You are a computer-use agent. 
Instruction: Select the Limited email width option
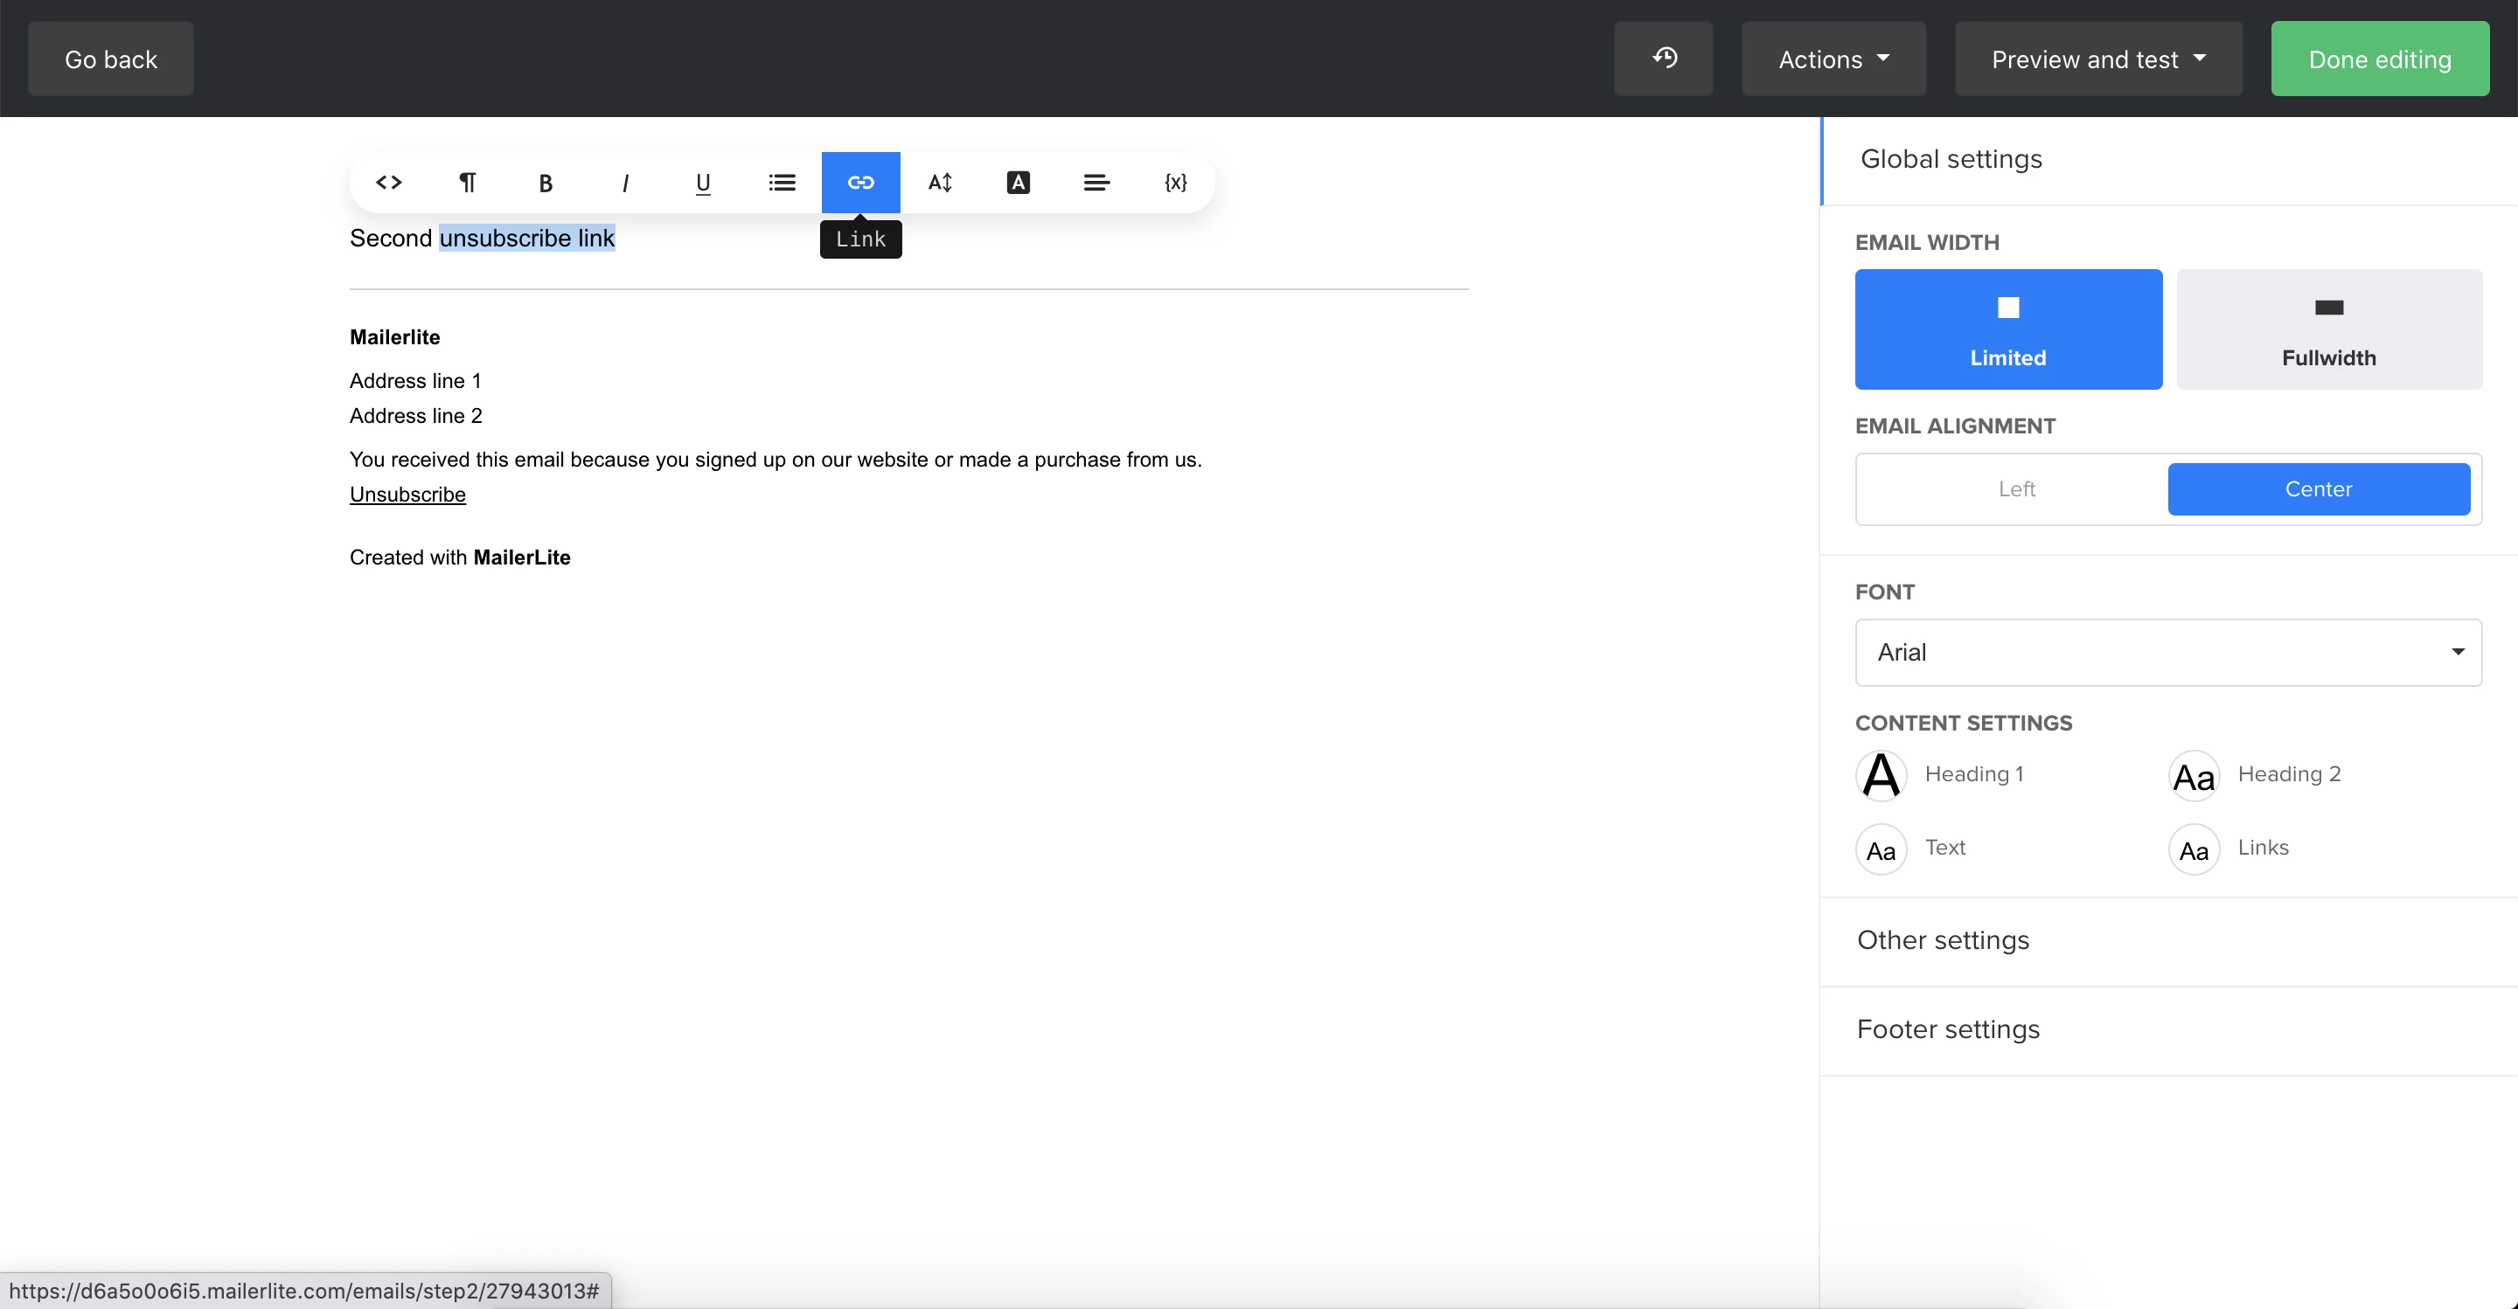coord(2007,329)
